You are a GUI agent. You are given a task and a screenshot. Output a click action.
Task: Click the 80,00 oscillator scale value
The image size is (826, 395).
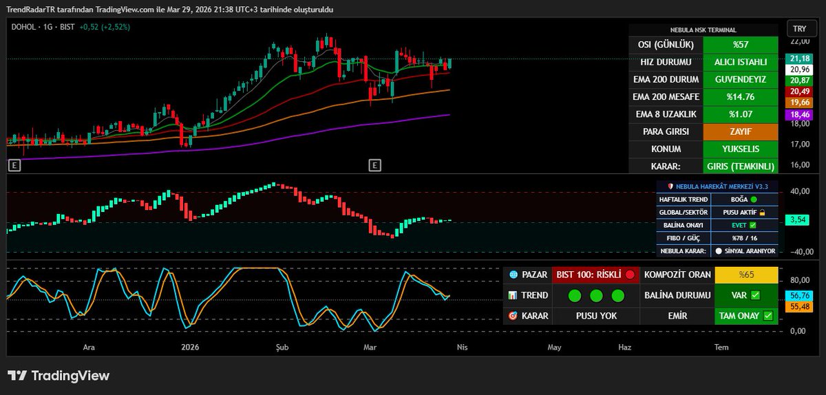coord(798,281)
